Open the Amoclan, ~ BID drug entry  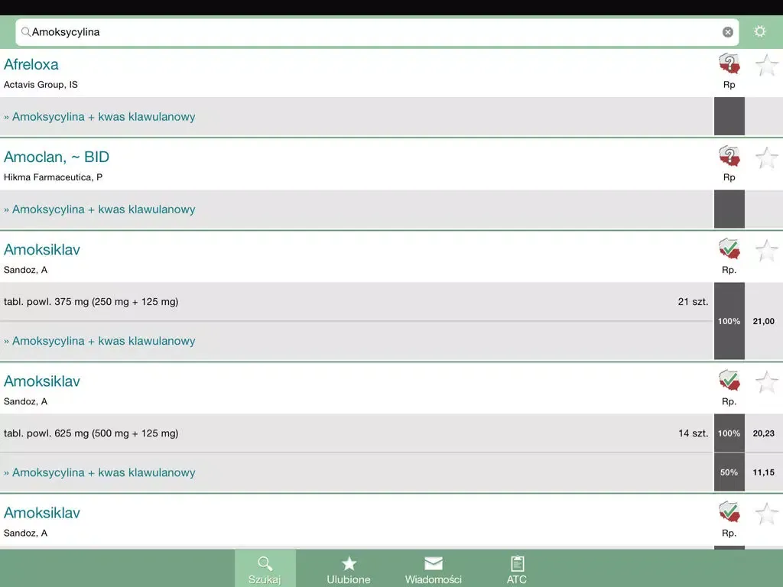pos(57,157)
